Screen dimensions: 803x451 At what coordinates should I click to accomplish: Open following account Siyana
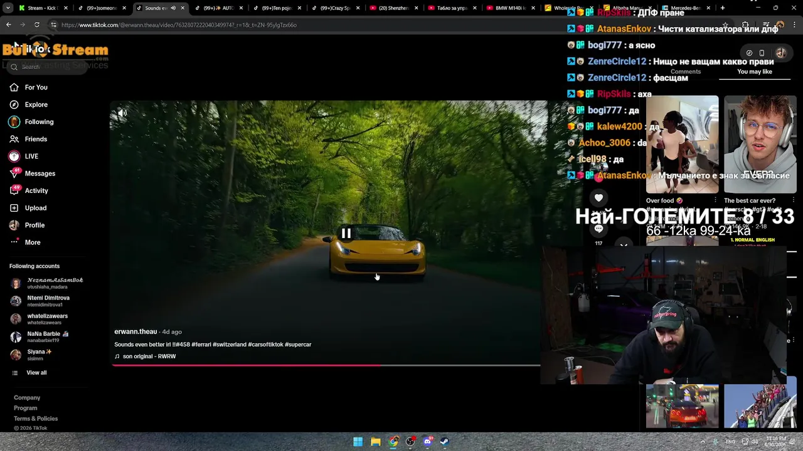pos(31,355)
